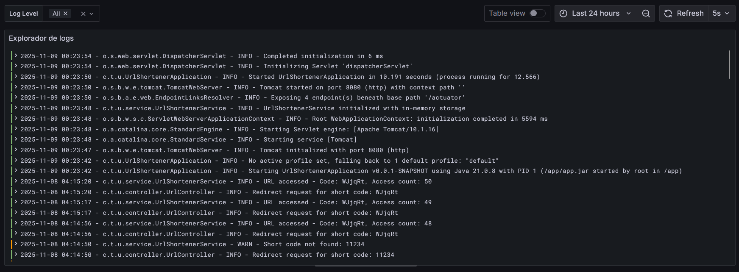This screenshot has width=739, height=272.
Task: Expand the Java 21 startup log entry
Action: click(16, 171)
